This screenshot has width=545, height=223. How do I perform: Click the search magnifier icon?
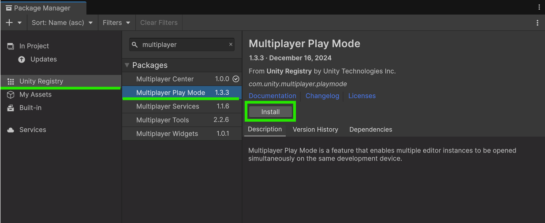[x=135, y=45]
